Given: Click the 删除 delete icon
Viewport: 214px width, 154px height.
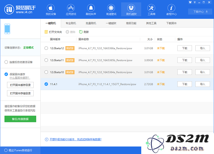Looking at the screenshot, I should [x=67, y=32].
